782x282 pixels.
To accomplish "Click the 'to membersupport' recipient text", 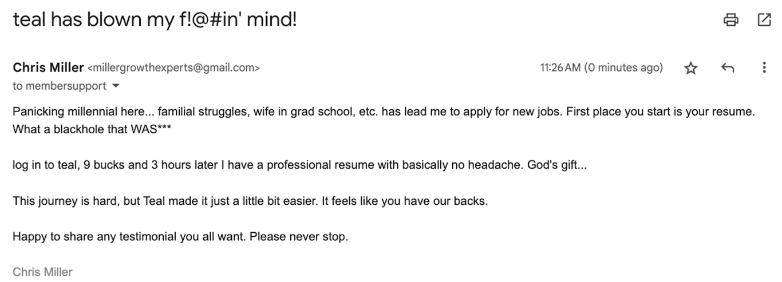I will click(x=60, y=86).
